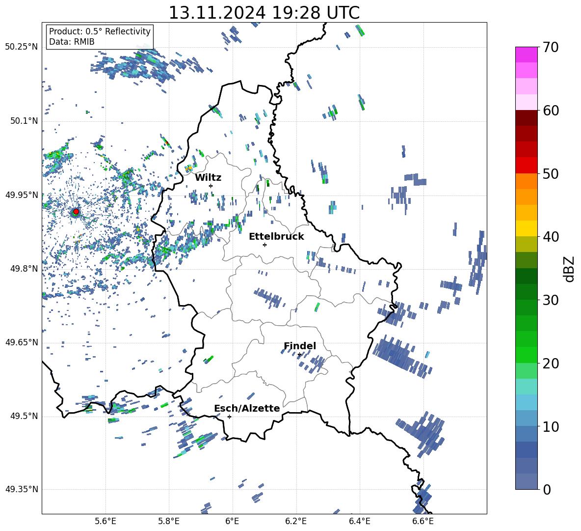Click the colorbar tick label 60

click(x=551, y=111)
